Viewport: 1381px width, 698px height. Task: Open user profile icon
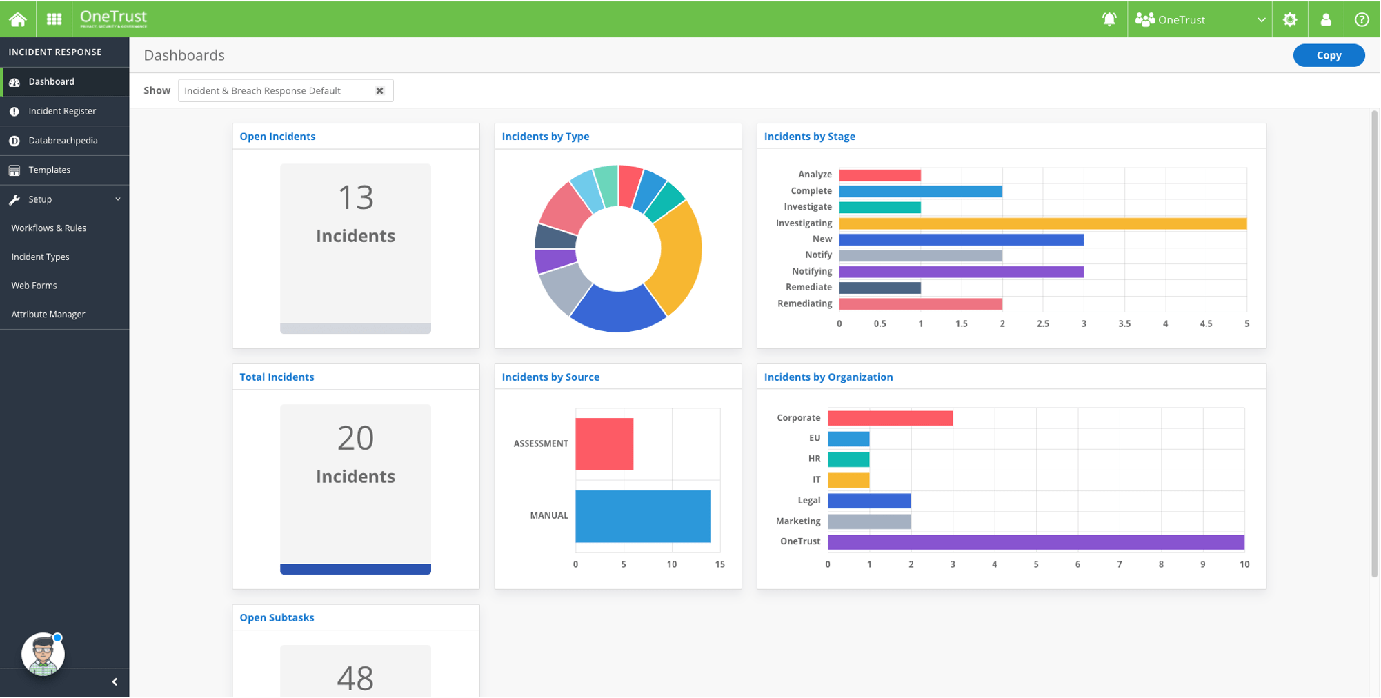(1326, 19)
